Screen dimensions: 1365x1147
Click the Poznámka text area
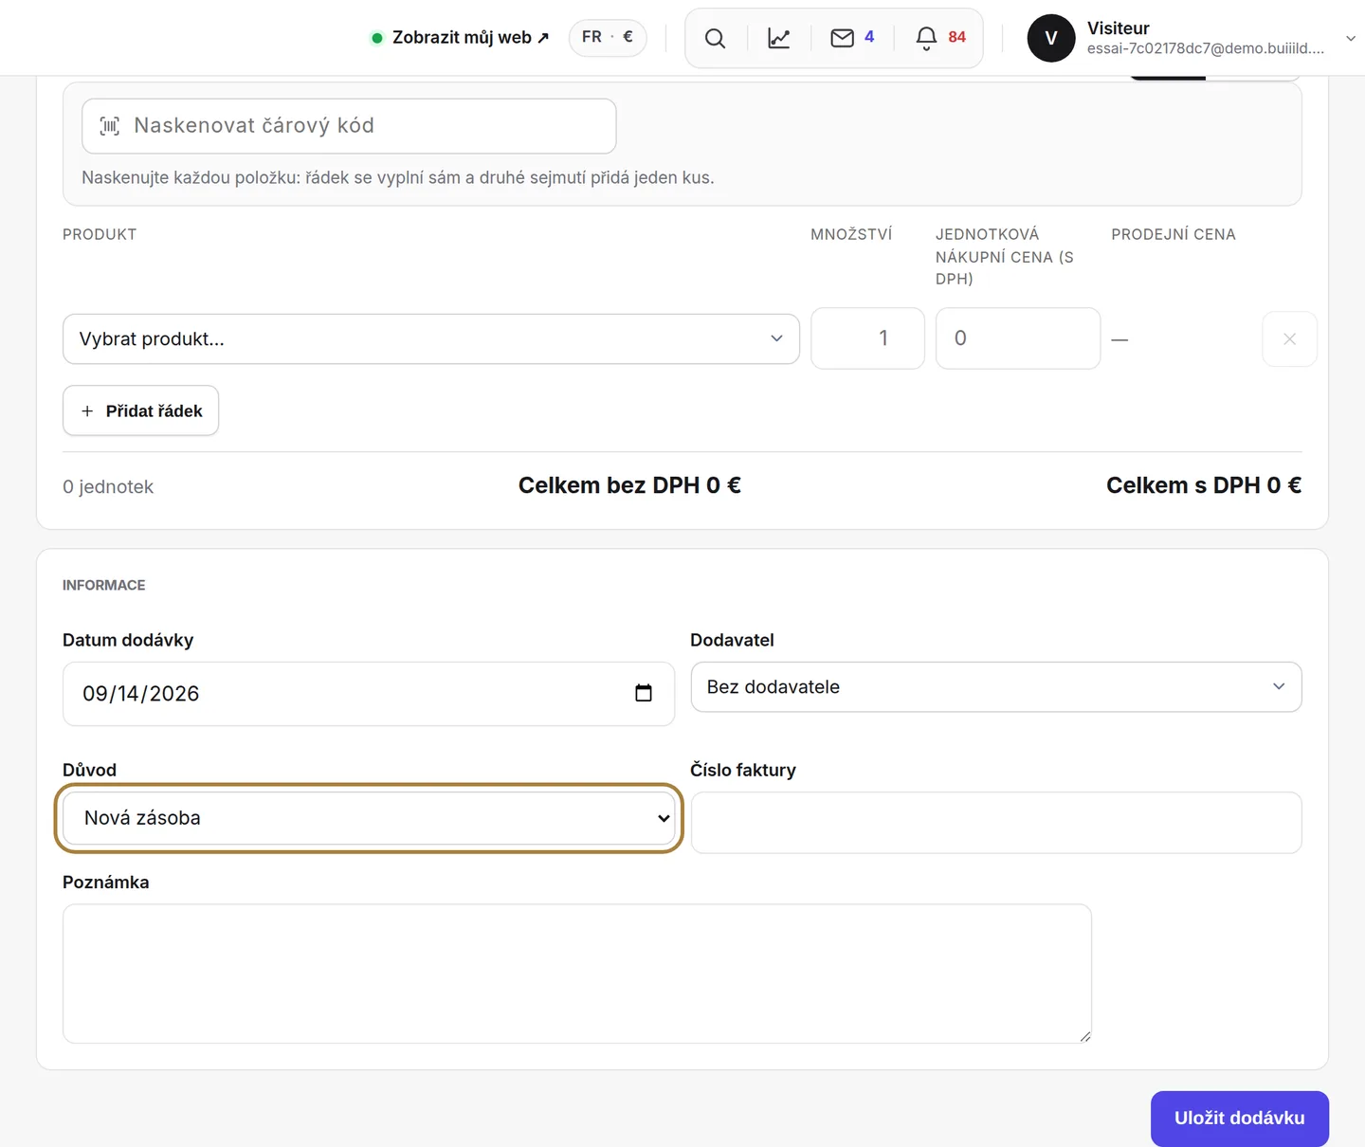click(x=577, y=974)
